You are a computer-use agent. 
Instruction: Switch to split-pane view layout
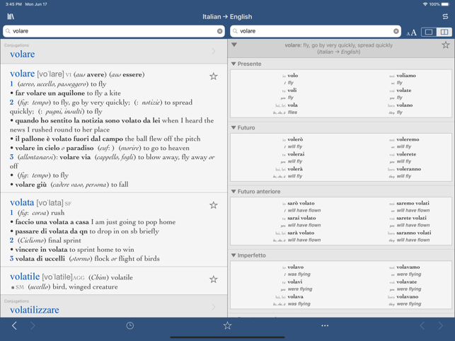point(444,32)
